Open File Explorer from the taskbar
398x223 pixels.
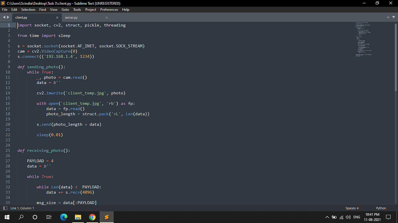click(x=78, y=217)
